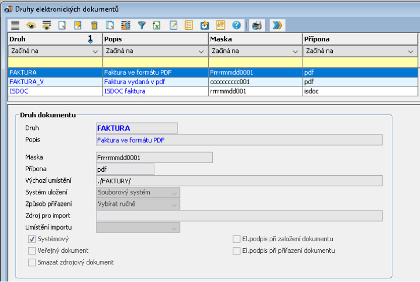Image resolution: width=420 pixels, height=282 pixels.
Task: Open the Způsob přiřazení dropdown
Action: coord(174,204)
